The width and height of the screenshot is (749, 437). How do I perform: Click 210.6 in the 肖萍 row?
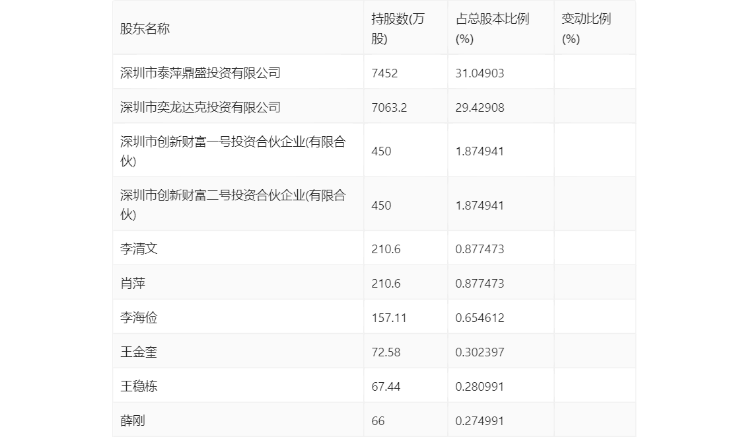click(x=386, y=284)
